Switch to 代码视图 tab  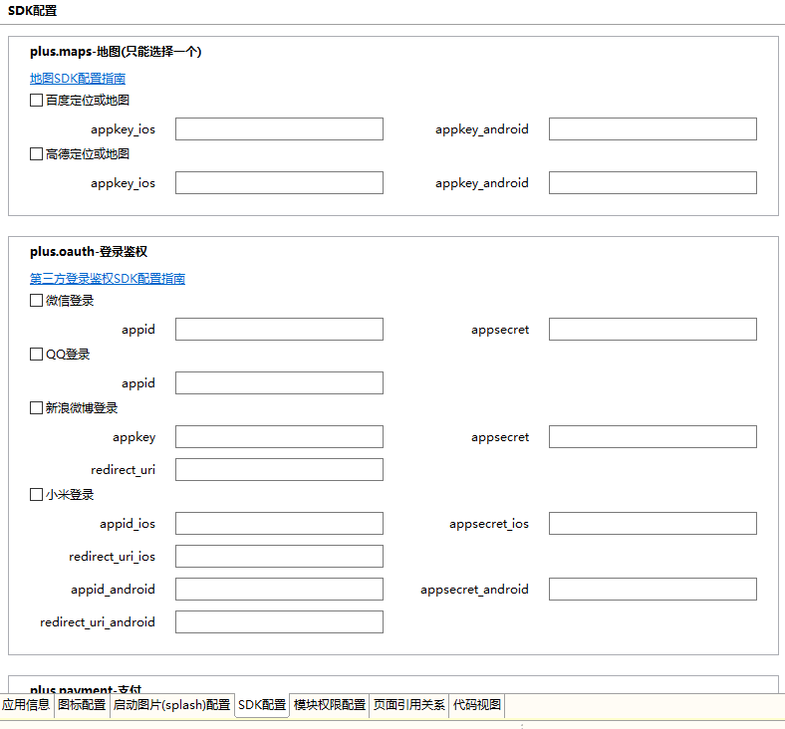point(477,705)
